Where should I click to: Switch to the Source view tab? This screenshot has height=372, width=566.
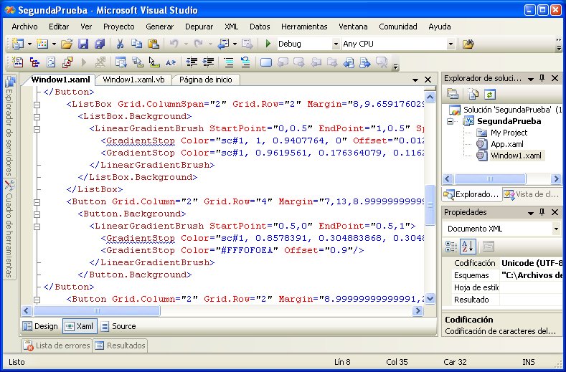click(119, 326)
